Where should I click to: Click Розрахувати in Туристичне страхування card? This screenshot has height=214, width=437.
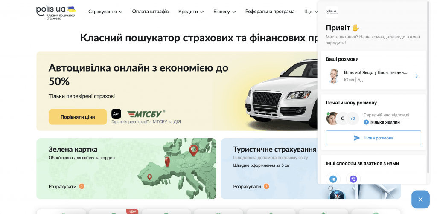click(247, 186)
